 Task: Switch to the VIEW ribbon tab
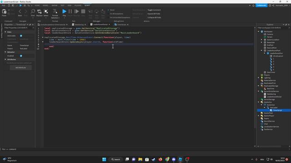pyautogui.click(x=70, y=5)
